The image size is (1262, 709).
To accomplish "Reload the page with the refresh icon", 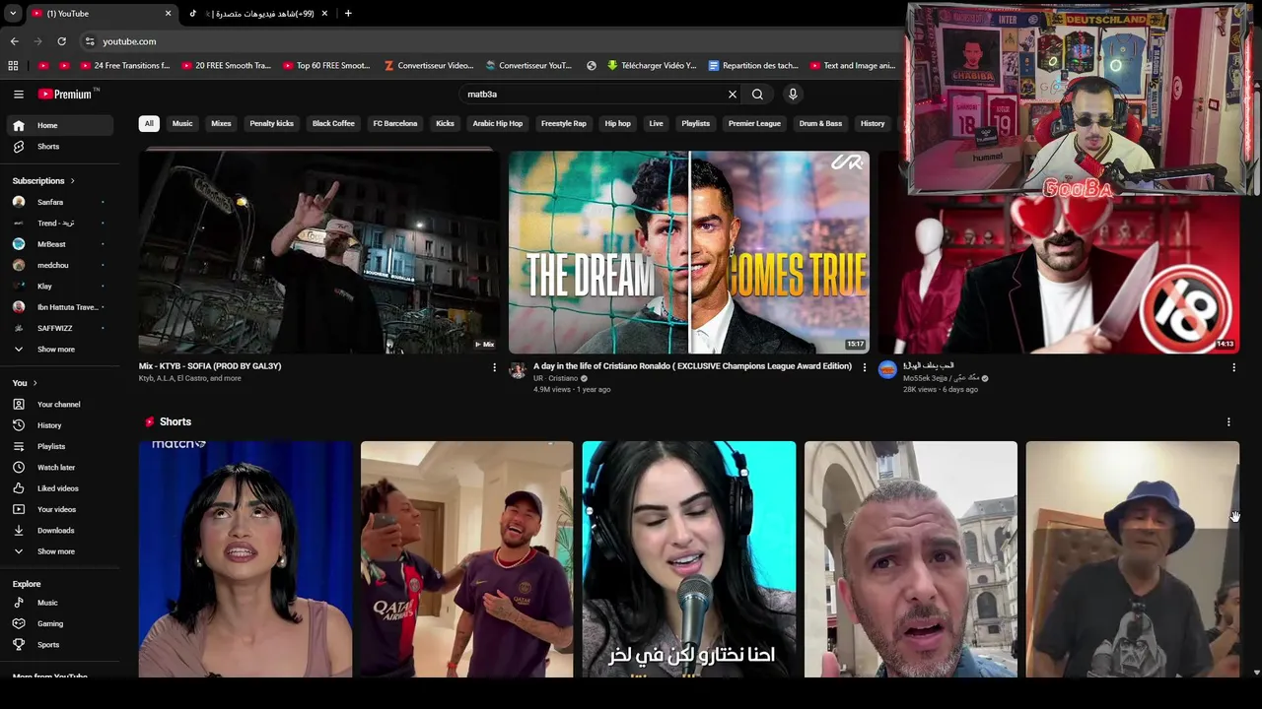I will coord(61,41).
